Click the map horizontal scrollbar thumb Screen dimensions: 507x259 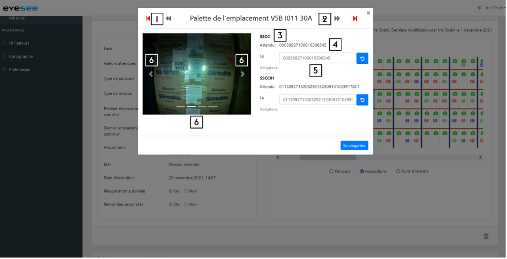pos(328,157)
